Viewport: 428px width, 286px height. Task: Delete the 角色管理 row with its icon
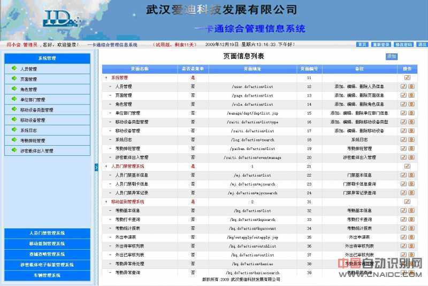tap(411, 104)
